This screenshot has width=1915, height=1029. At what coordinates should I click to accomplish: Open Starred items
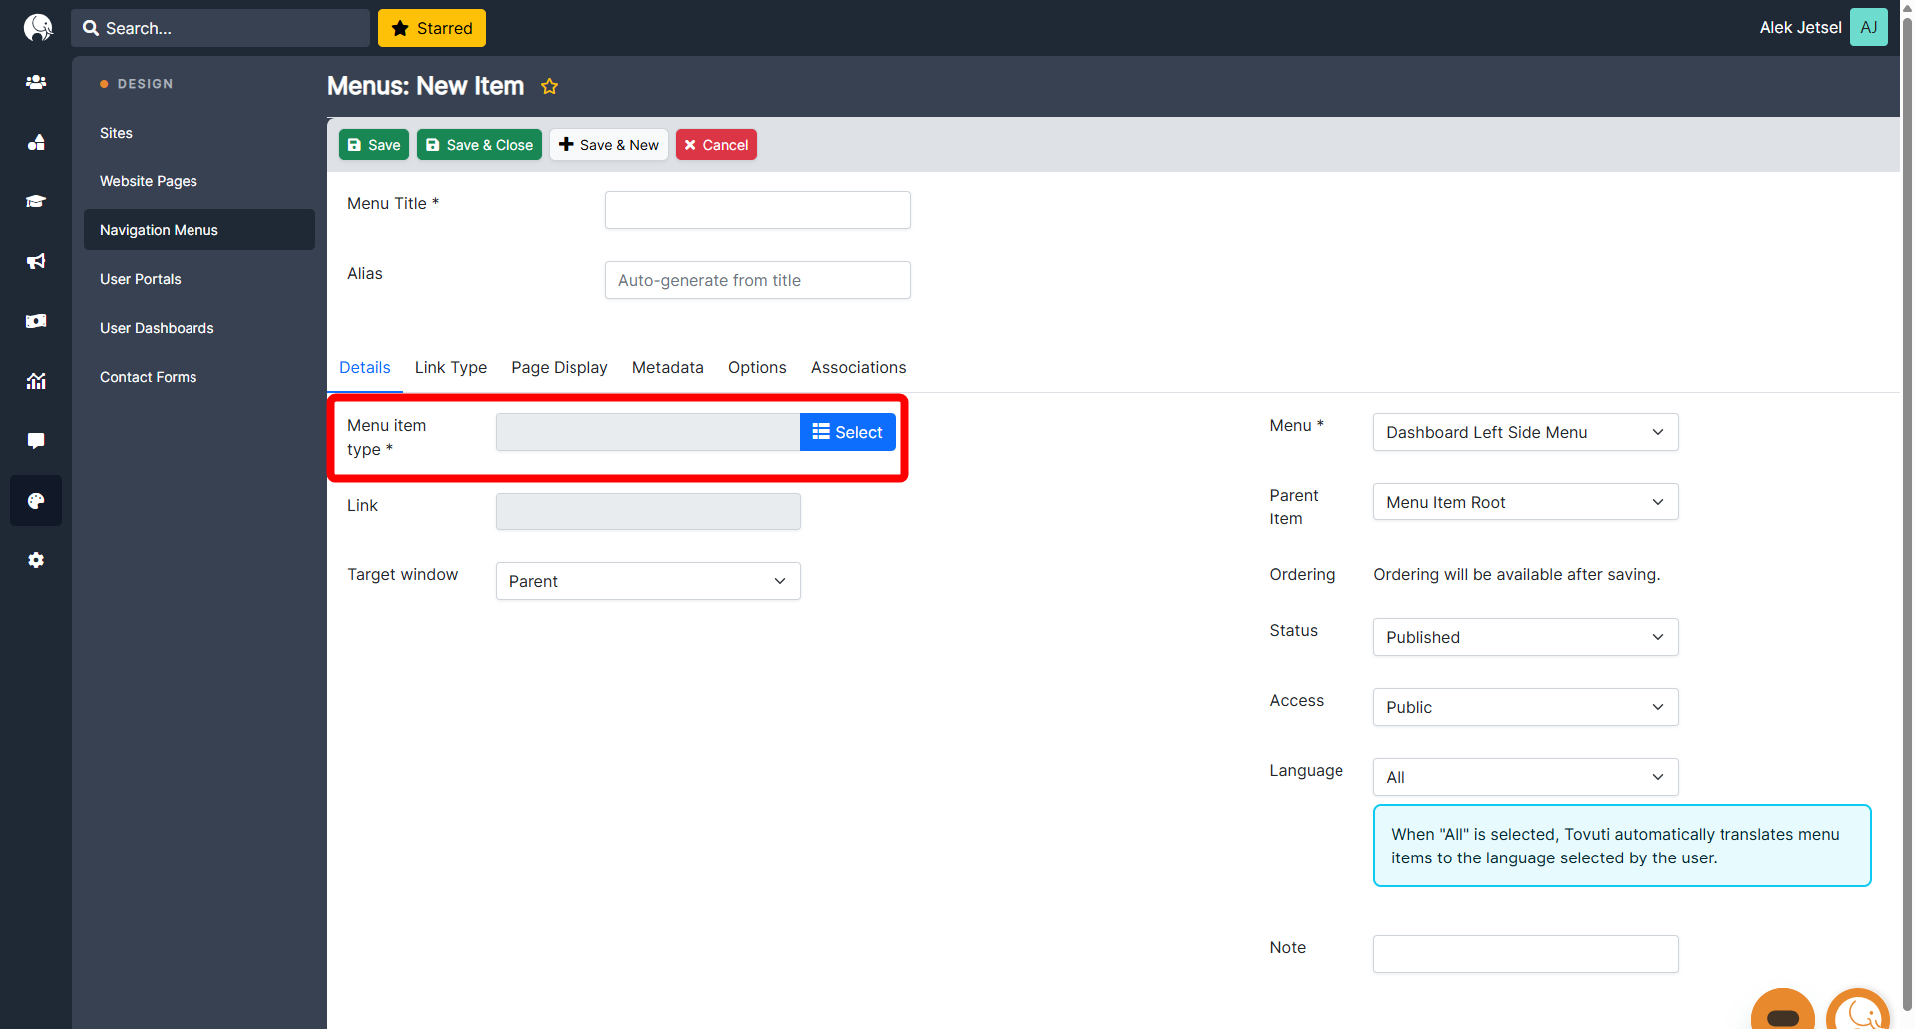point(432,28)
